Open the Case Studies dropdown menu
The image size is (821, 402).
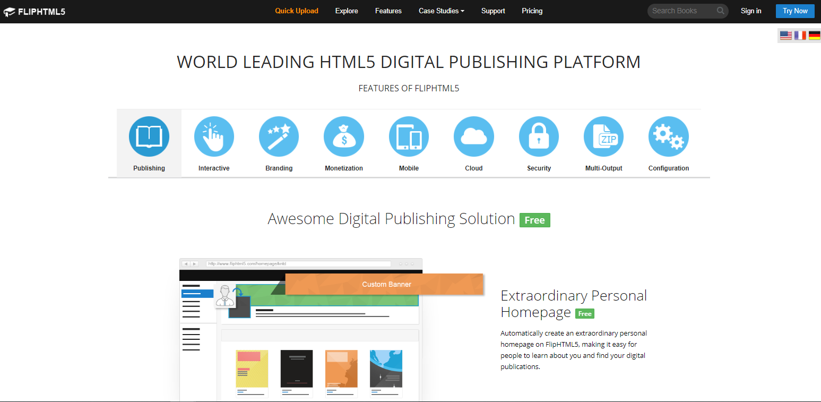pos(442,11)
